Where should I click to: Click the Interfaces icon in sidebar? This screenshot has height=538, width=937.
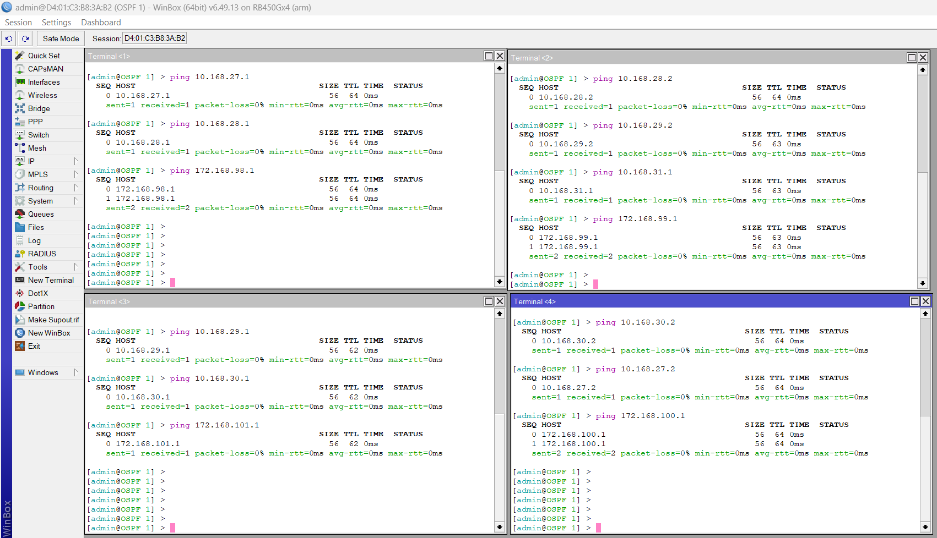20,82
